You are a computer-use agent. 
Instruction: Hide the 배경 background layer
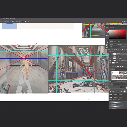(x=110, y=63)
